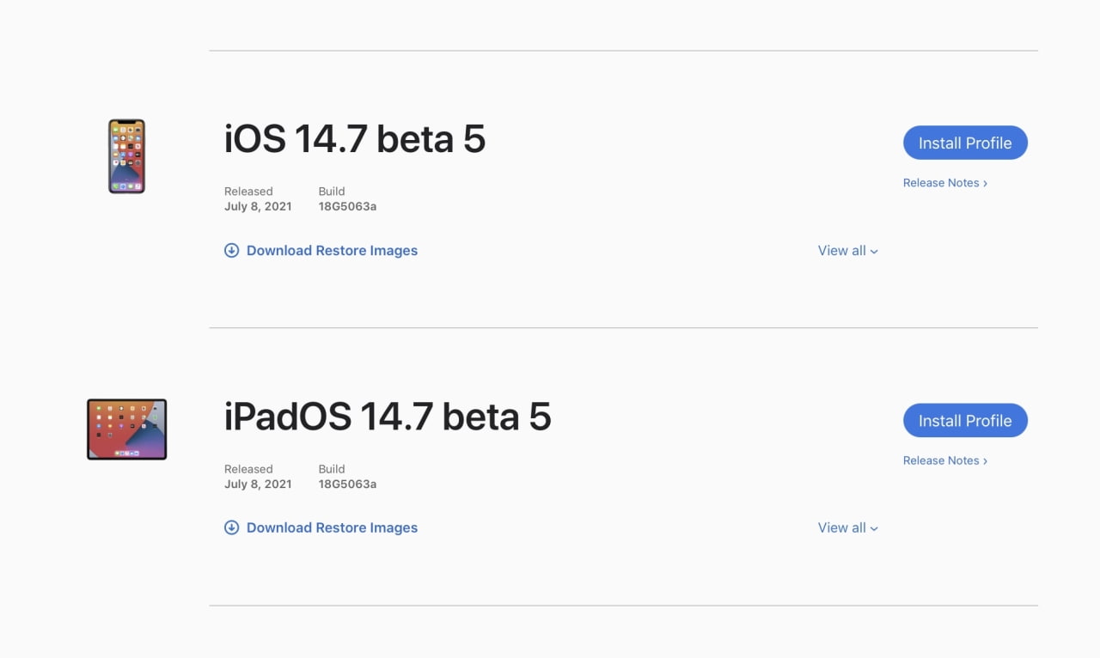Viewport: 1100px width, 658px height.
Task: Open Release Notes for iPadOS 14.7 beta 5
Action: click(944, 460)
